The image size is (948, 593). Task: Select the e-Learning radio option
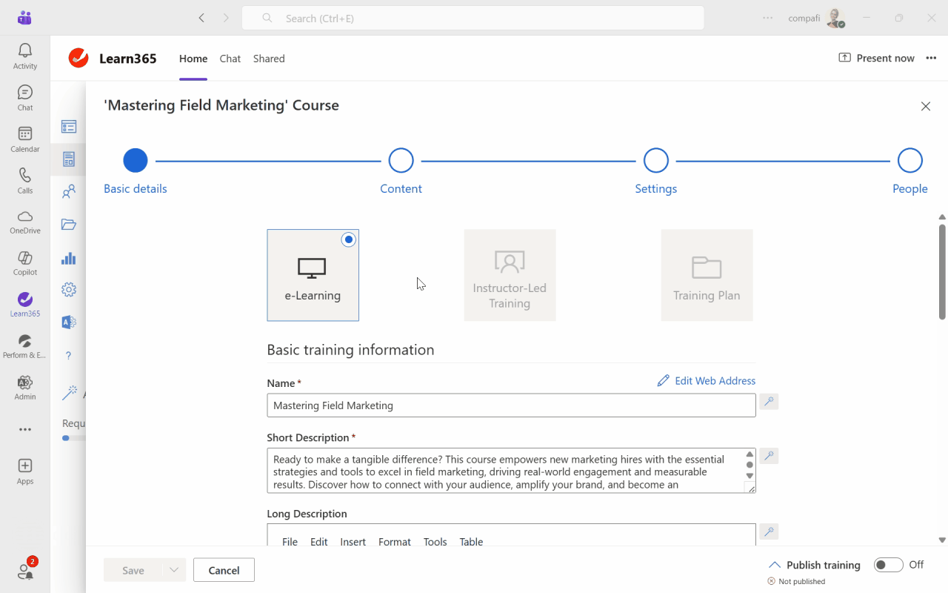(x=349, y=239)
